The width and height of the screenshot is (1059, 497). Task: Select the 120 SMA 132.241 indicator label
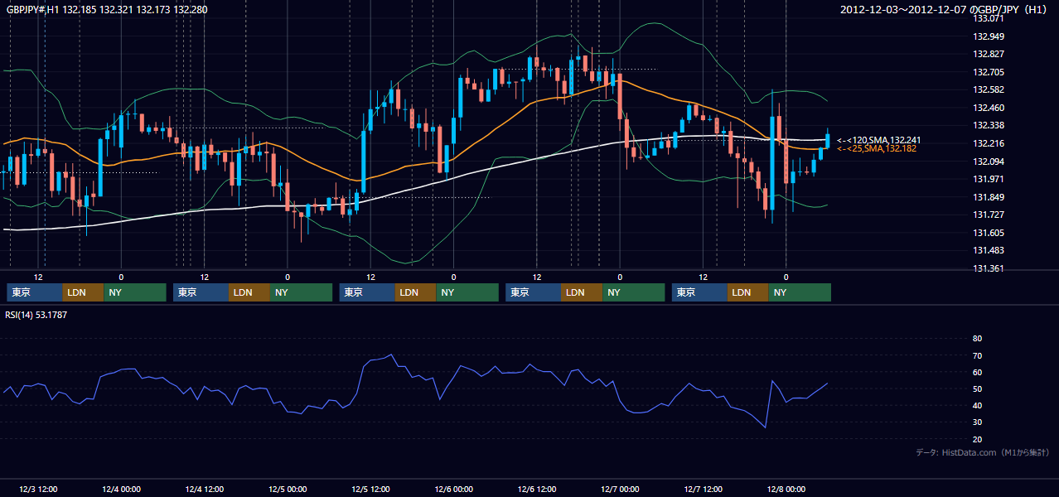879,140
